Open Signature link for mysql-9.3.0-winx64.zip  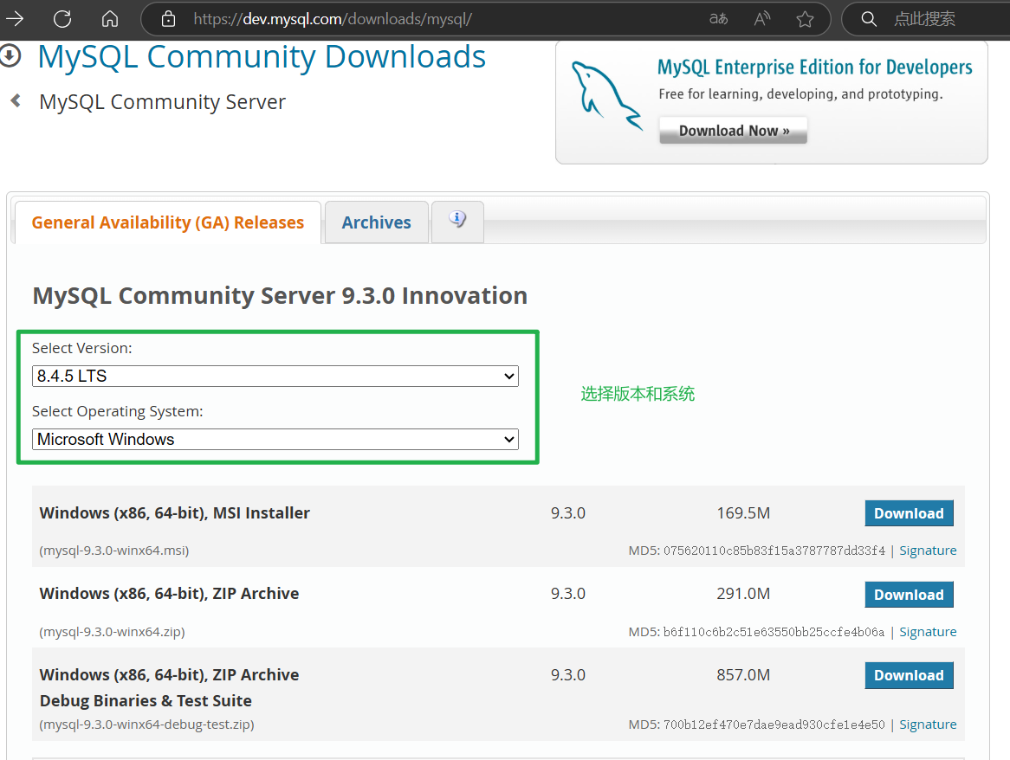(928, 631)
